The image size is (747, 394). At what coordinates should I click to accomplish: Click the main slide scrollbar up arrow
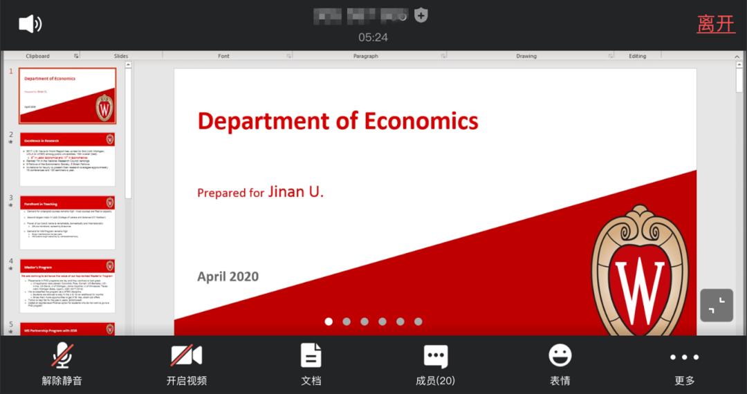[x=739, y=65]
